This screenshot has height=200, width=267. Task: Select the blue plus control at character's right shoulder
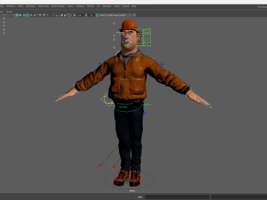click(x=100, y=64)
